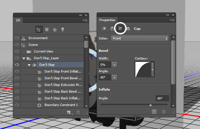Collapse the Don't Stop mesh tree

tap(29, 65)
